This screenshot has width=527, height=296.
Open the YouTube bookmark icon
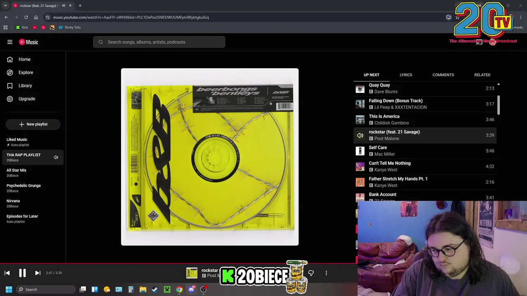(x=35, y=27)
